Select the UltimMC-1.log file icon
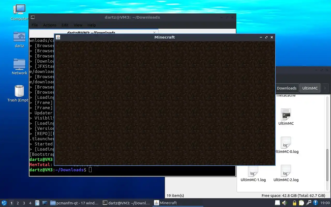The image size is (331, 207). (x=253, y=174)
